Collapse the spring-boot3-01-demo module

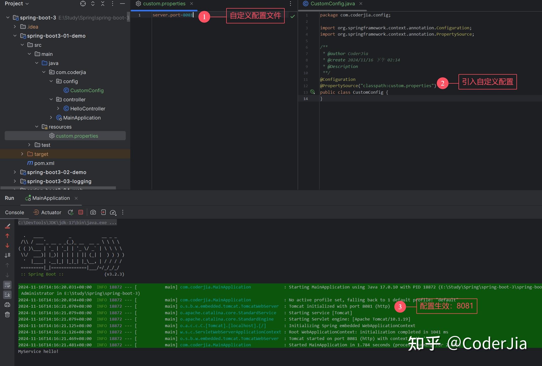[15, 36]
